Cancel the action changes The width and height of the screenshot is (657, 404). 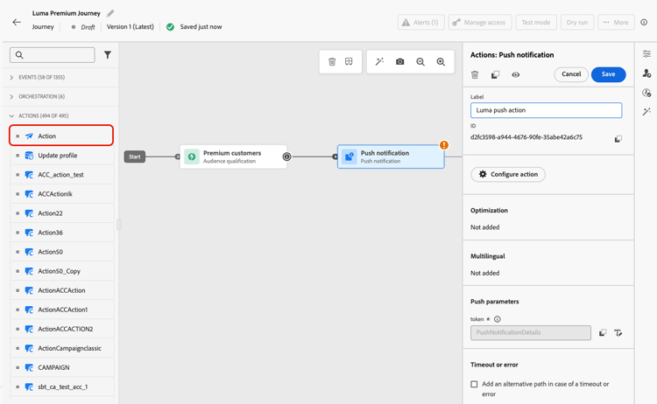pos(571,74)
